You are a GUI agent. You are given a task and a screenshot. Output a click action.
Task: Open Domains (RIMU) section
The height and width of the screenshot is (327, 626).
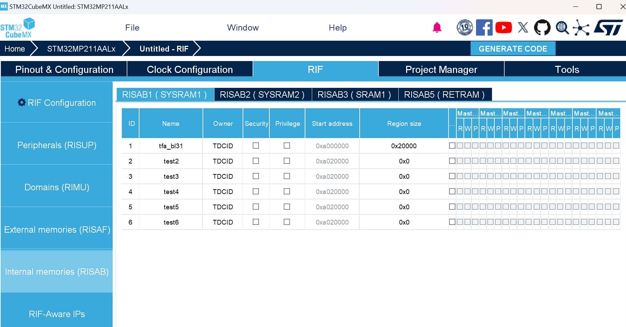tap(57, 187)
